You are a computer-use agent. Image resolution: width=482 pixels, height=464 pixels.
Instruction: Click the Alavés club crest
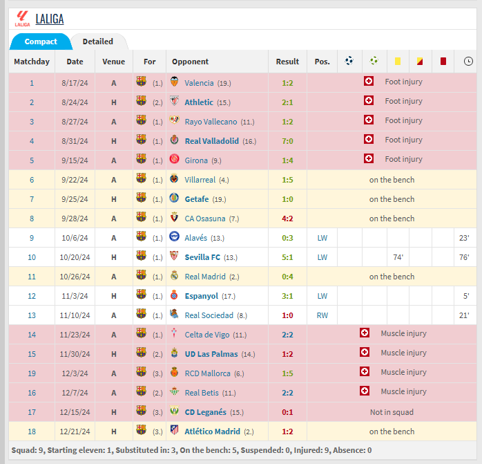tap(174, 236)
